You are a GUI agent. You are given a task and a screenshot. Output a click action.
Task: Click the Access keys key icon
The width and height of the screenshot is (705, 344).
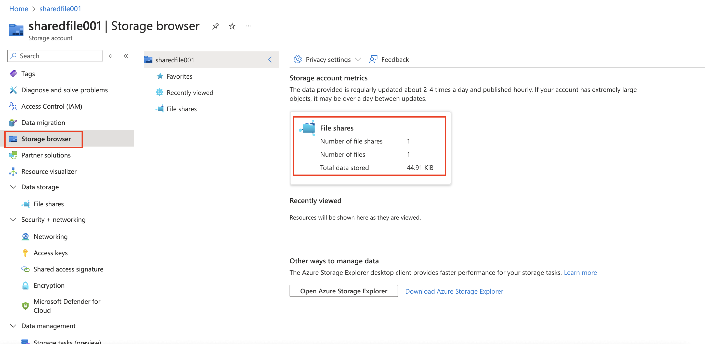25,253
